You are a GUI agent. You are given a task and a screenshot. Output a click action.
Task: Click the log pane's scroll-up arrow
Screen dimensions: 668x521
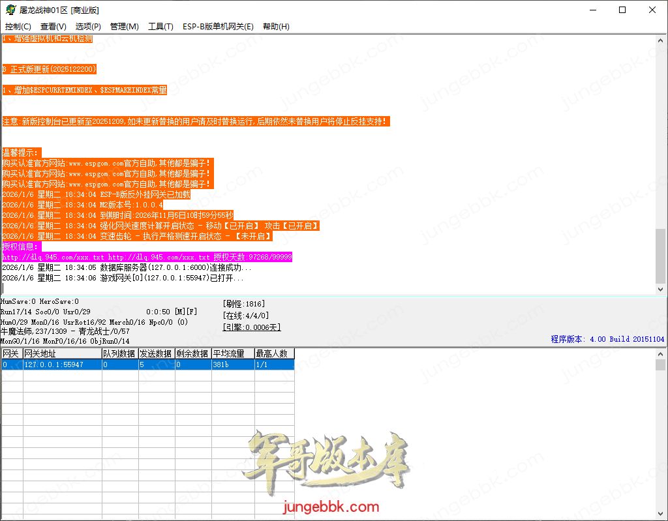[661, 40]
